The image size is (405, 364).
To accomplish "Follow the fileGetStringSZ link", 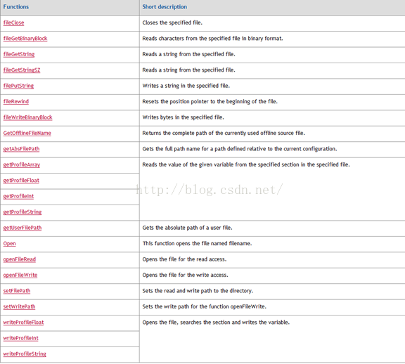I will 22,70.
